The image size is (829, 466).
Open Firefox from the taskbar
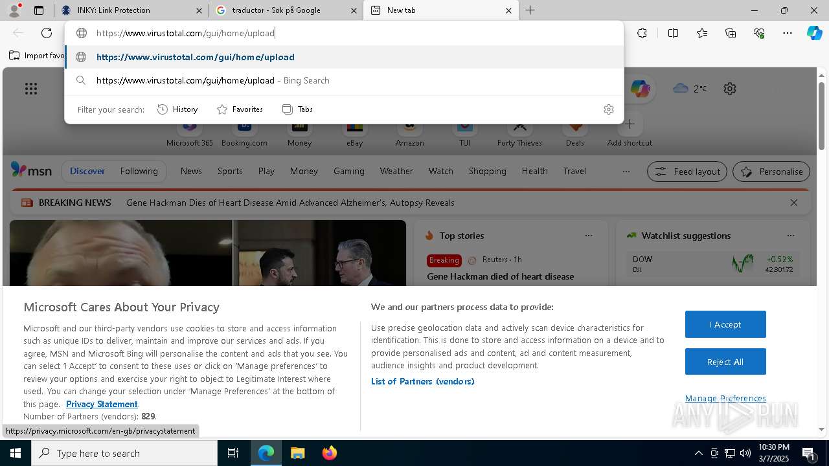[330, 453]
